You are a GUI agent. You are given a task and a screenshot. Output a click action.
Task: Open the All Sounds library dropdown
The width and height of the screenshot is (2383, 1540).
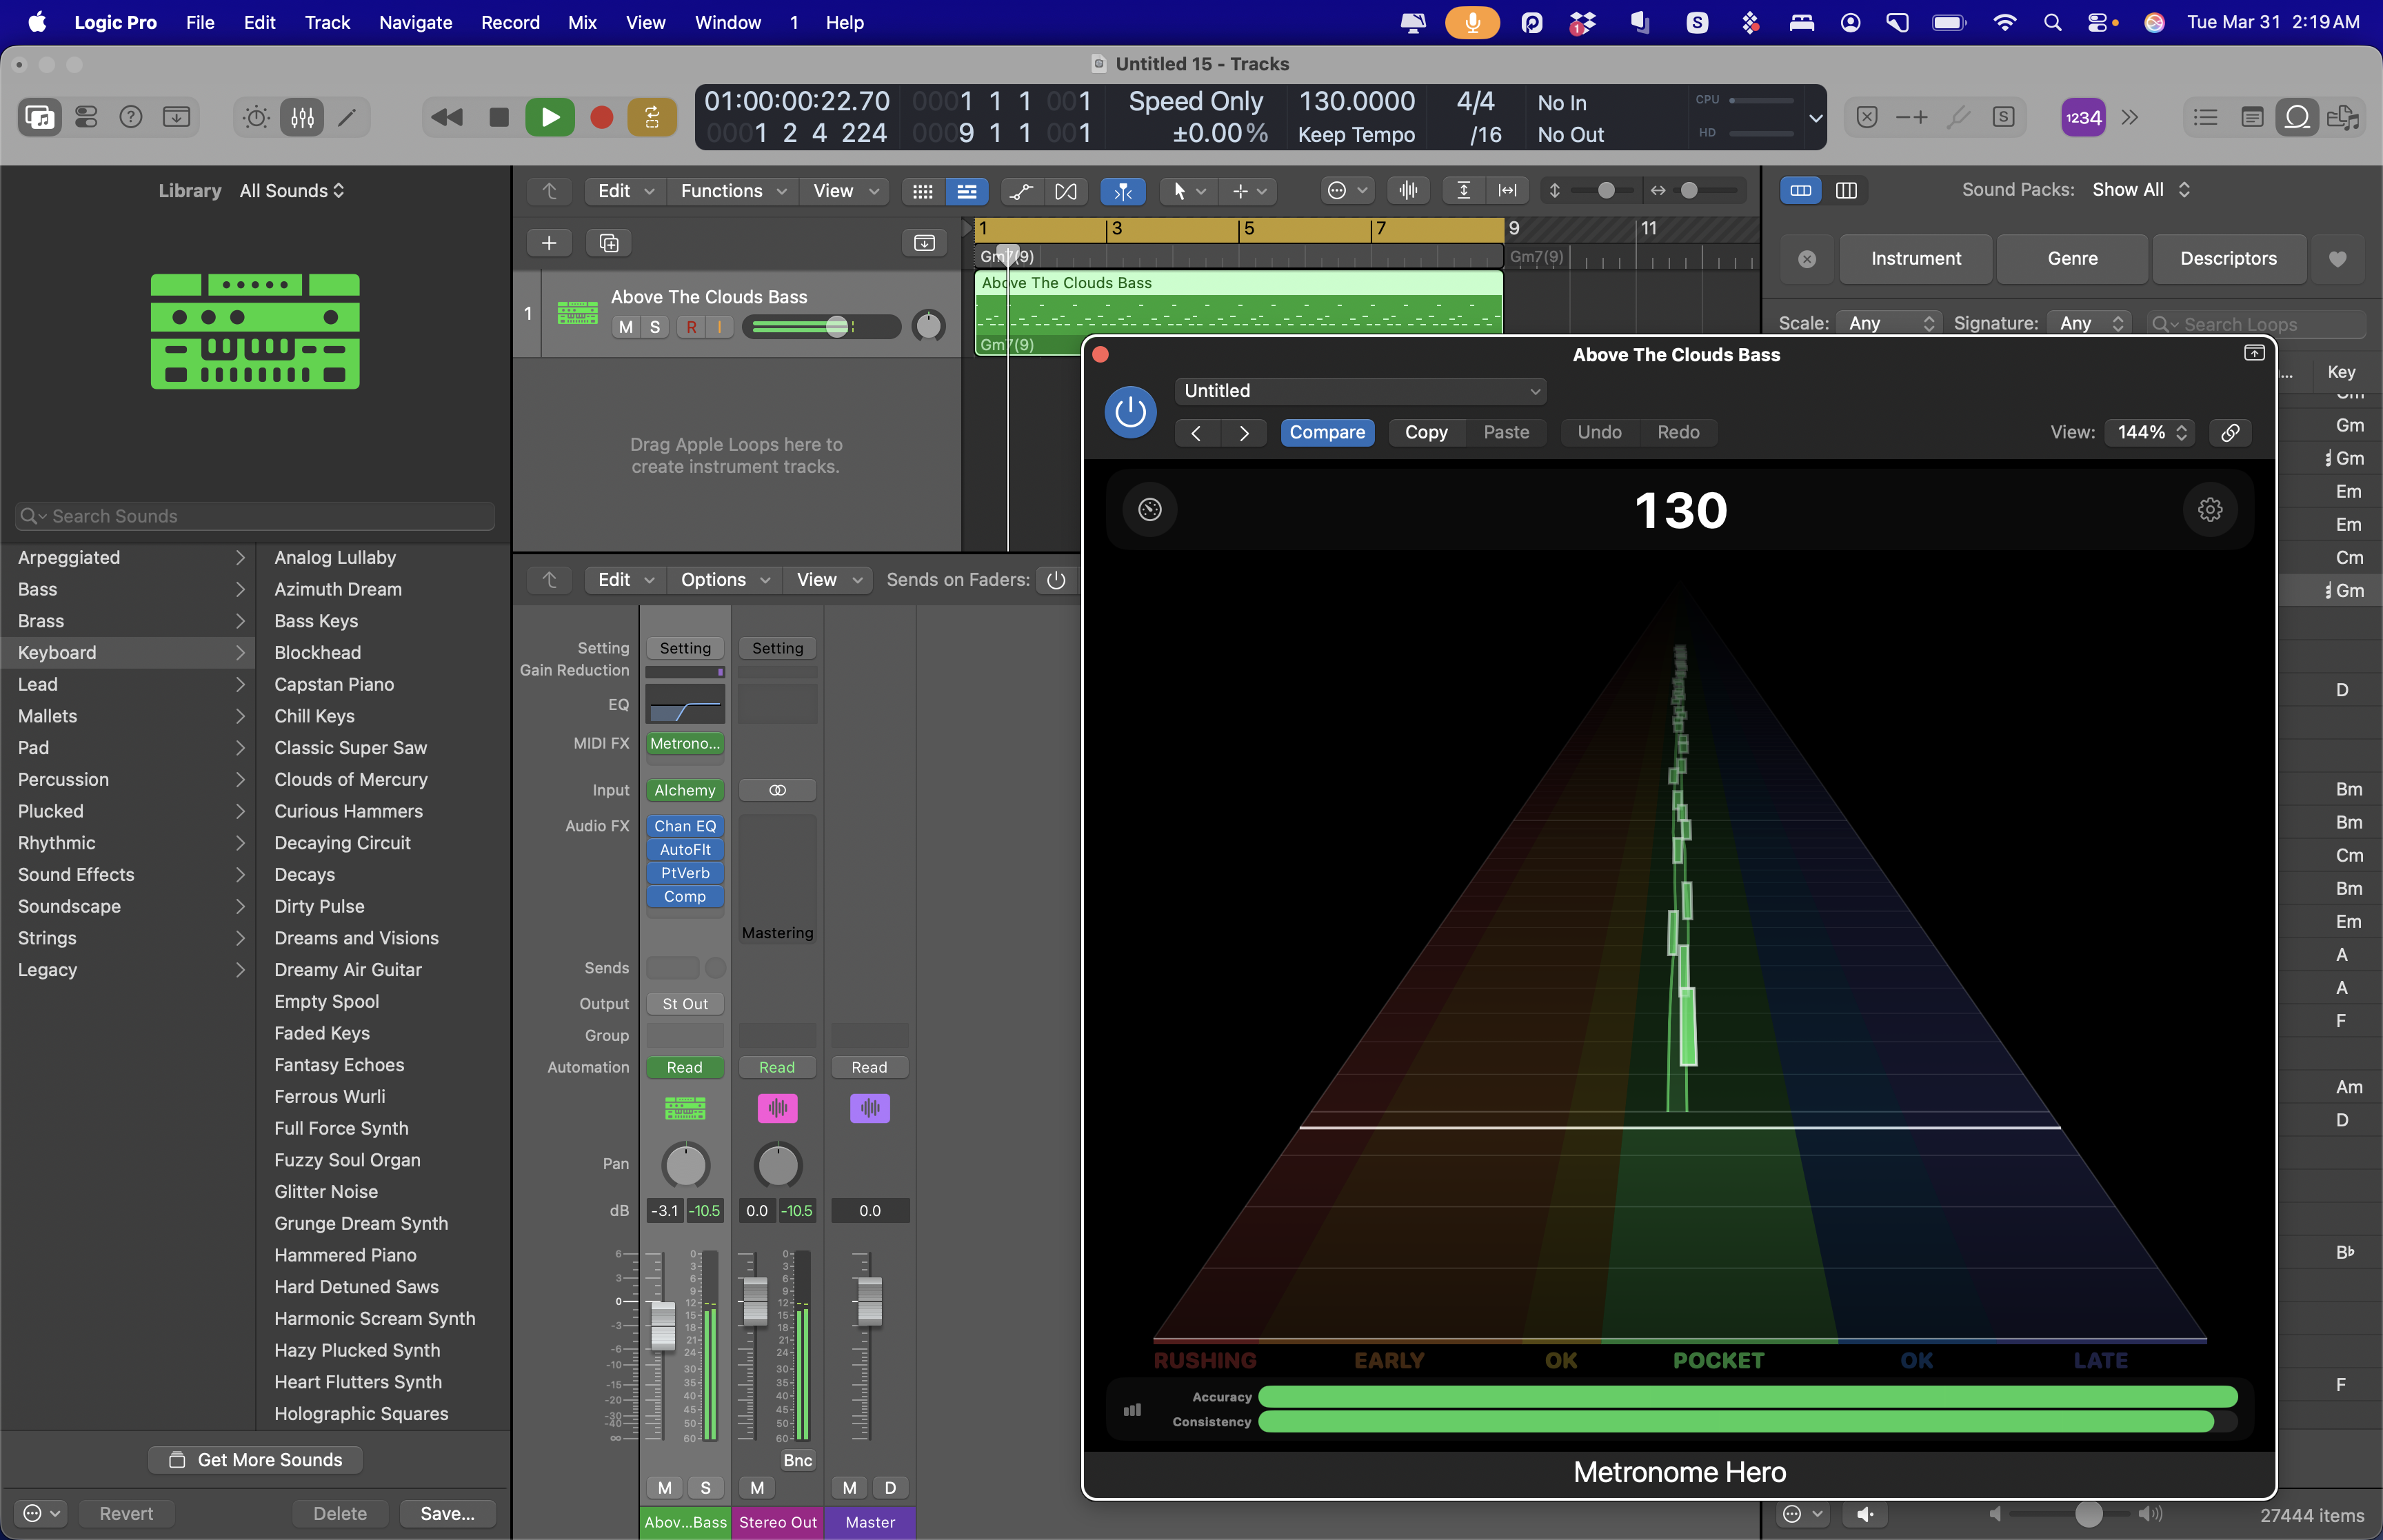pyautogui.click(x=292, y=190)
